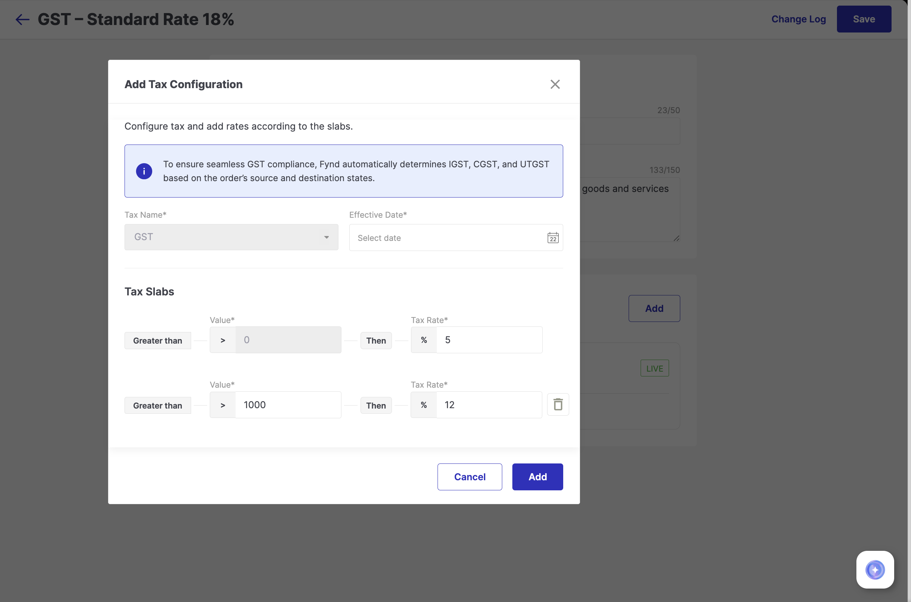
Task: Click the first Greater than condition label
Action: [x=157, y=341]
